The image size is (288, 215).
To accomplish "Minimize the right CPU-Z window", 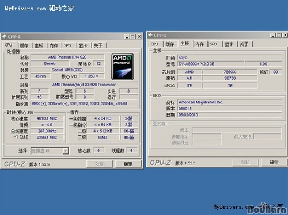I will click(x=273, y=35).
